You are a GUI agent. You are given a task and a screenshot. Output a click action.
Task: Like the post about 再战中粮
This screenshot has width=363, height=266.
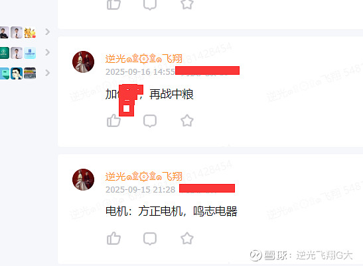113,120
